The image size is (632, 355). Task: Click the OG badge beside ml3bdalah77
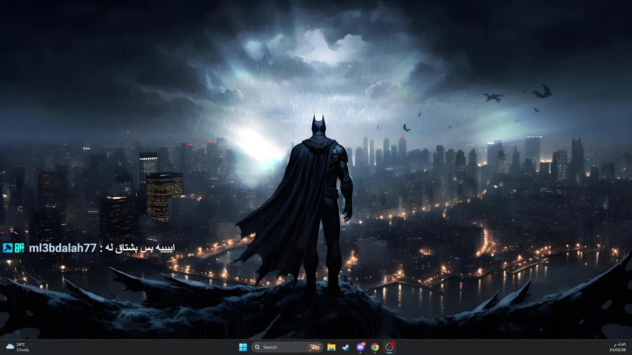pos(19,248)
